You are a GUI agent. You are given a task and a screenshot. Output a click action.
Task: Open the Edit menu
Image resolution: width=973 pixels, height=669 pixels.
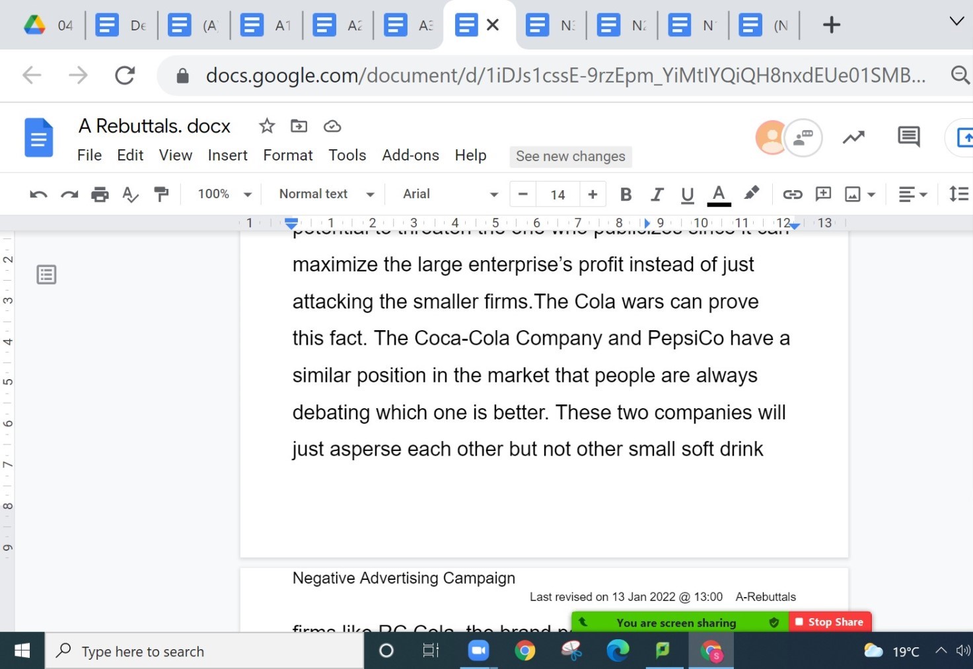(x=130, y=155)
